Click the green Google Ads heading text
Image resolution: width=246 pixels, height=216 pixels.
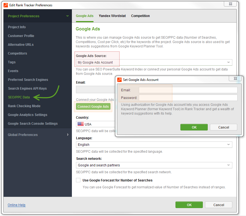[x=88, y=29]
